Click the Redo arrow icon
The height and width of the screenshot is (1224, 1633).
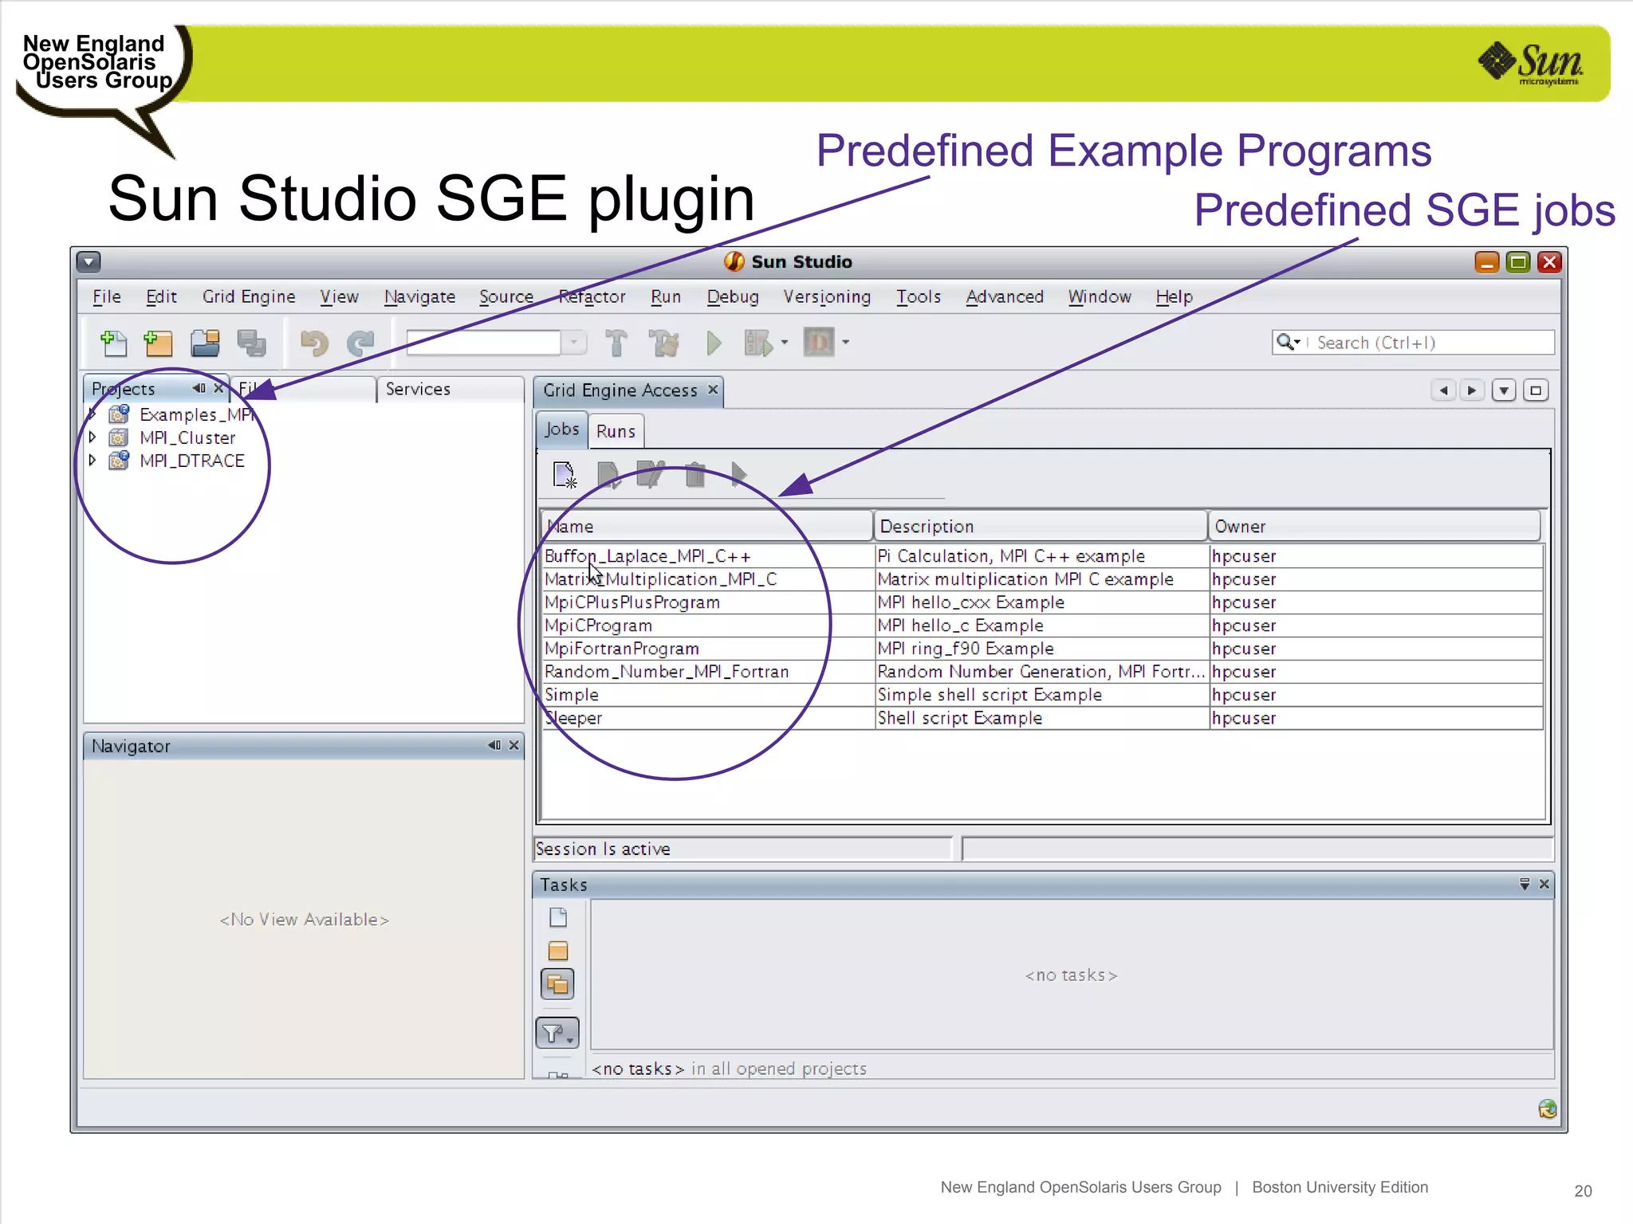tap(360, 343)
